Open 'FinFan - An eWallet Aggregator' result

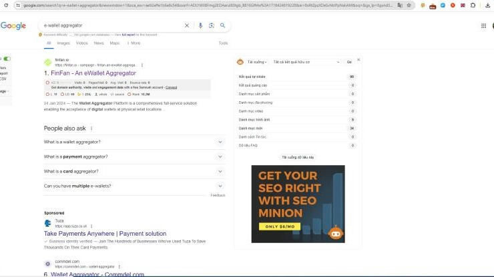93,73
